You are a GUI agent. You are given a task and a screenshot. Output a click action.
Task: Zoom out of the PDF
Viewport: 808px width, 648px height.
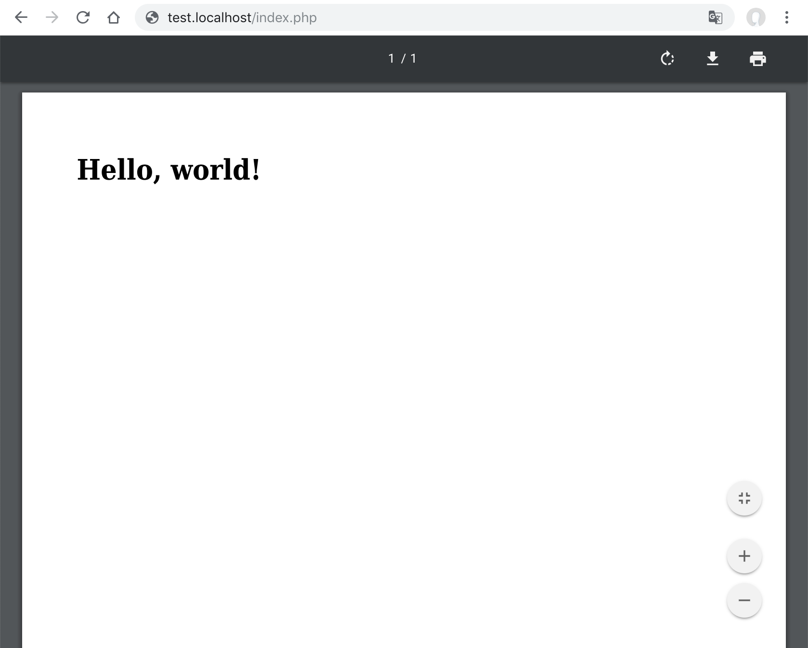coord(744,600)
